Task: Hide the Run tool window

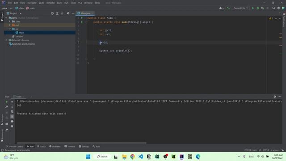Action: [280, 97]
